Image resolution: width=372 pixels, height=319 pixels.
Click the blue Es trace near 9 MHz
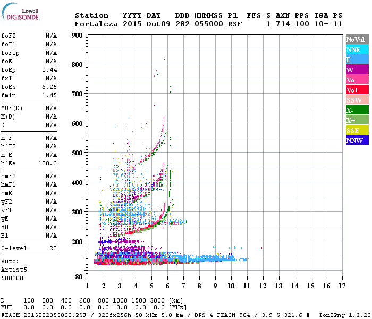click(215, 258)
